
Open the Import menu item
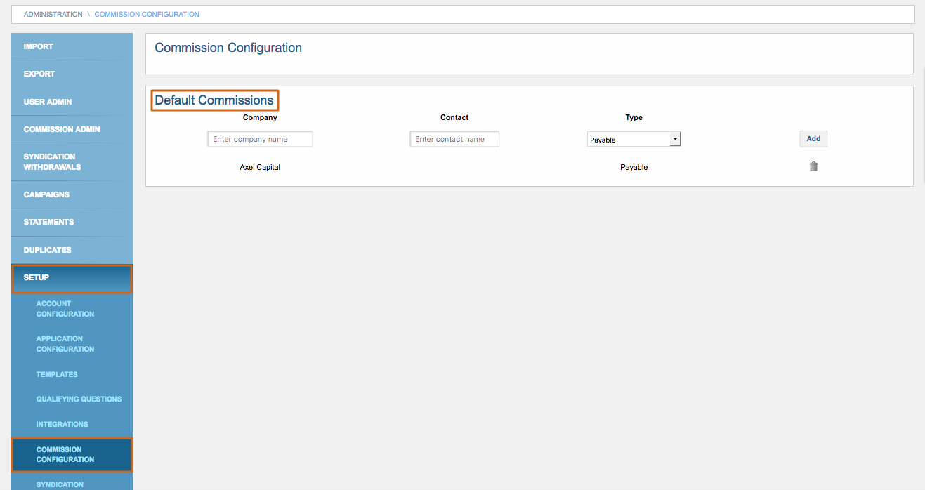pos(72,46)
